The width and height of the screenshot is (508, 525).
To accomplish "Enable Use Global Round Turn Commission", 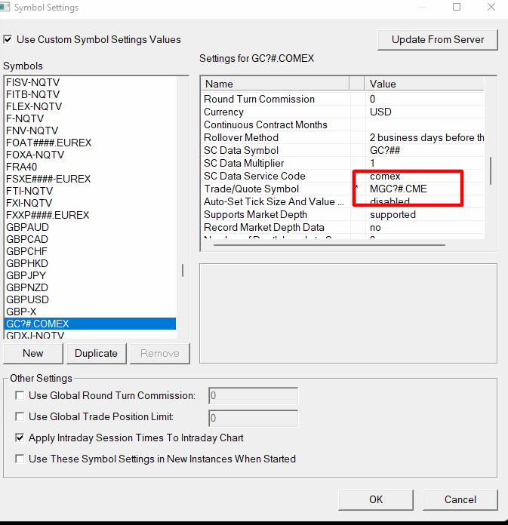I will coord(20,395).
